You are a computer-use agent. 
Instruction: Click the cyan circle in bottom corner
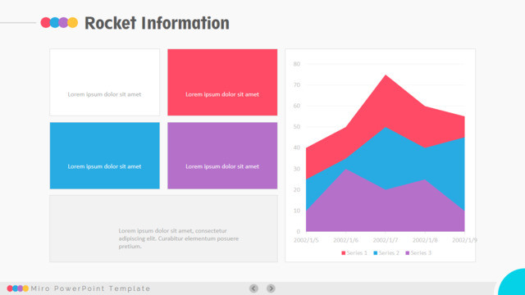tap(512, 282)
